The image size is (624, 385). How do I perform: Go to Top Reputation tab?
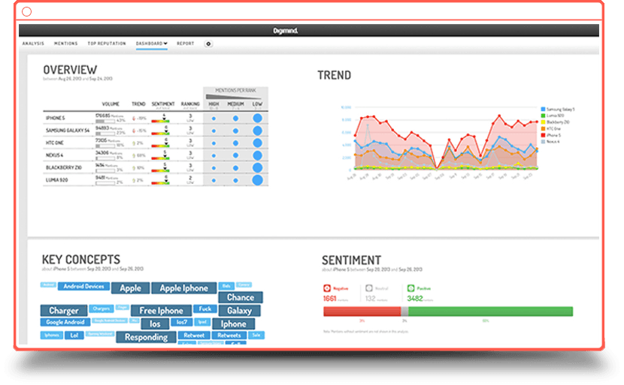click(x=107, y=44)
